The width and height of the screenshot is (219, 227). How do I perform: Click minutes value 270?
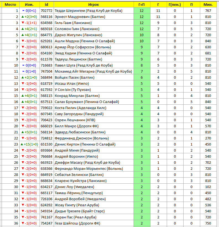tap(208, 138)
